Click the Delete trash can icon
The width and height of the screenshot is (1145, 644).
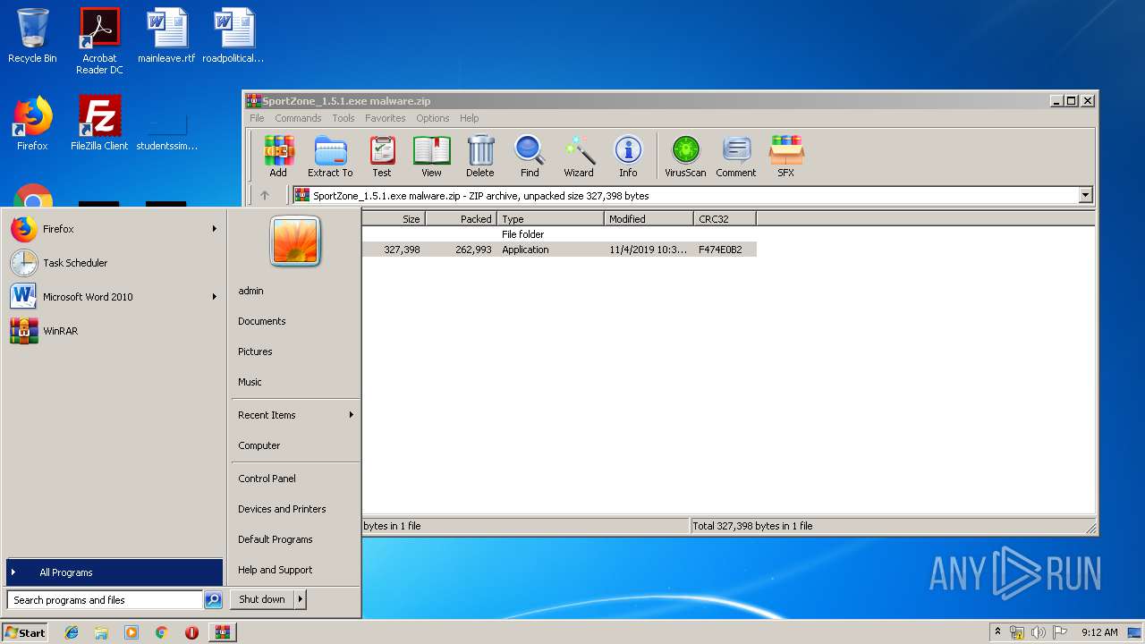[480, 157]
